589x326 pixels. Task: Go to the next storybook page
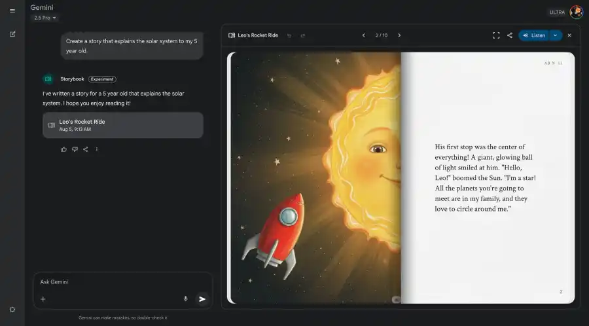pos(399,35)
